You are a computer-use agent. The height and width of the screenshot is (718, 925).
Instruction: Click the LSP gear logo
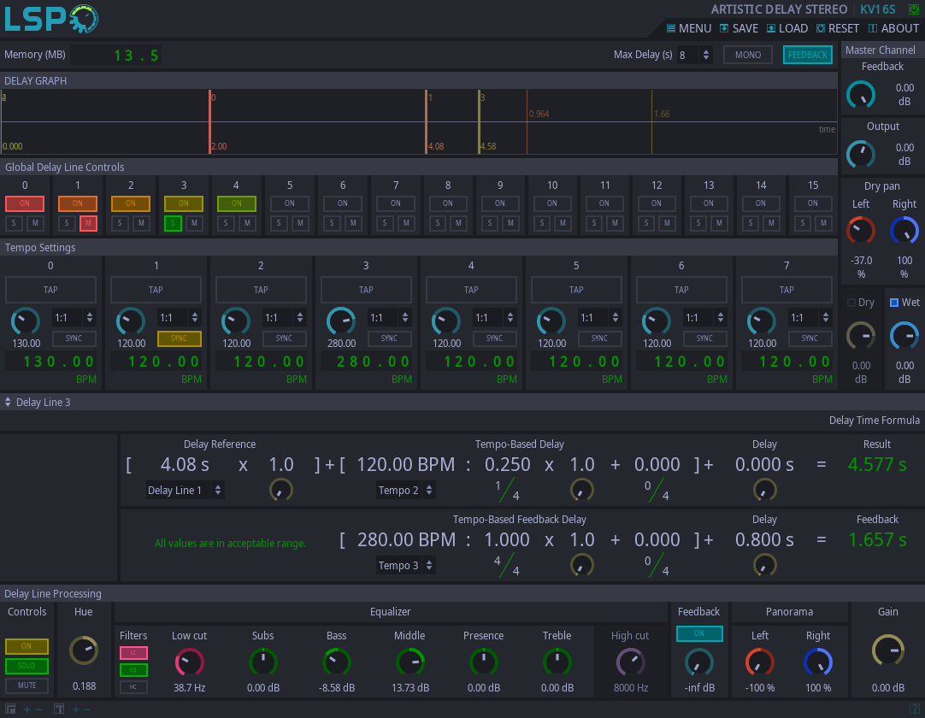[x=50, y=18]
